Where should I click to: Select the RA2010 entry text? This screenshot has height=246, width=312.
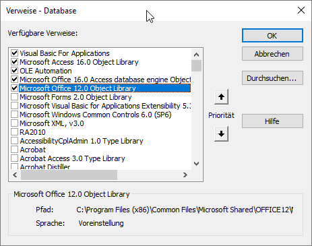[32, 132]
